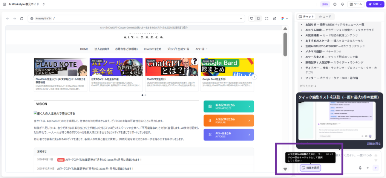Screen dimensions: 386x178
Task: Click the microphone icon in chat input
Action: [360, 168]
